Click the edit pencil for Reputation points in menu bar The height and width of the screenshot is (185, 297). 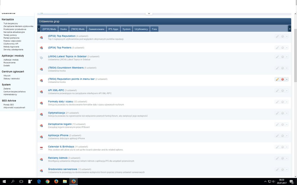tap(277, 79)
